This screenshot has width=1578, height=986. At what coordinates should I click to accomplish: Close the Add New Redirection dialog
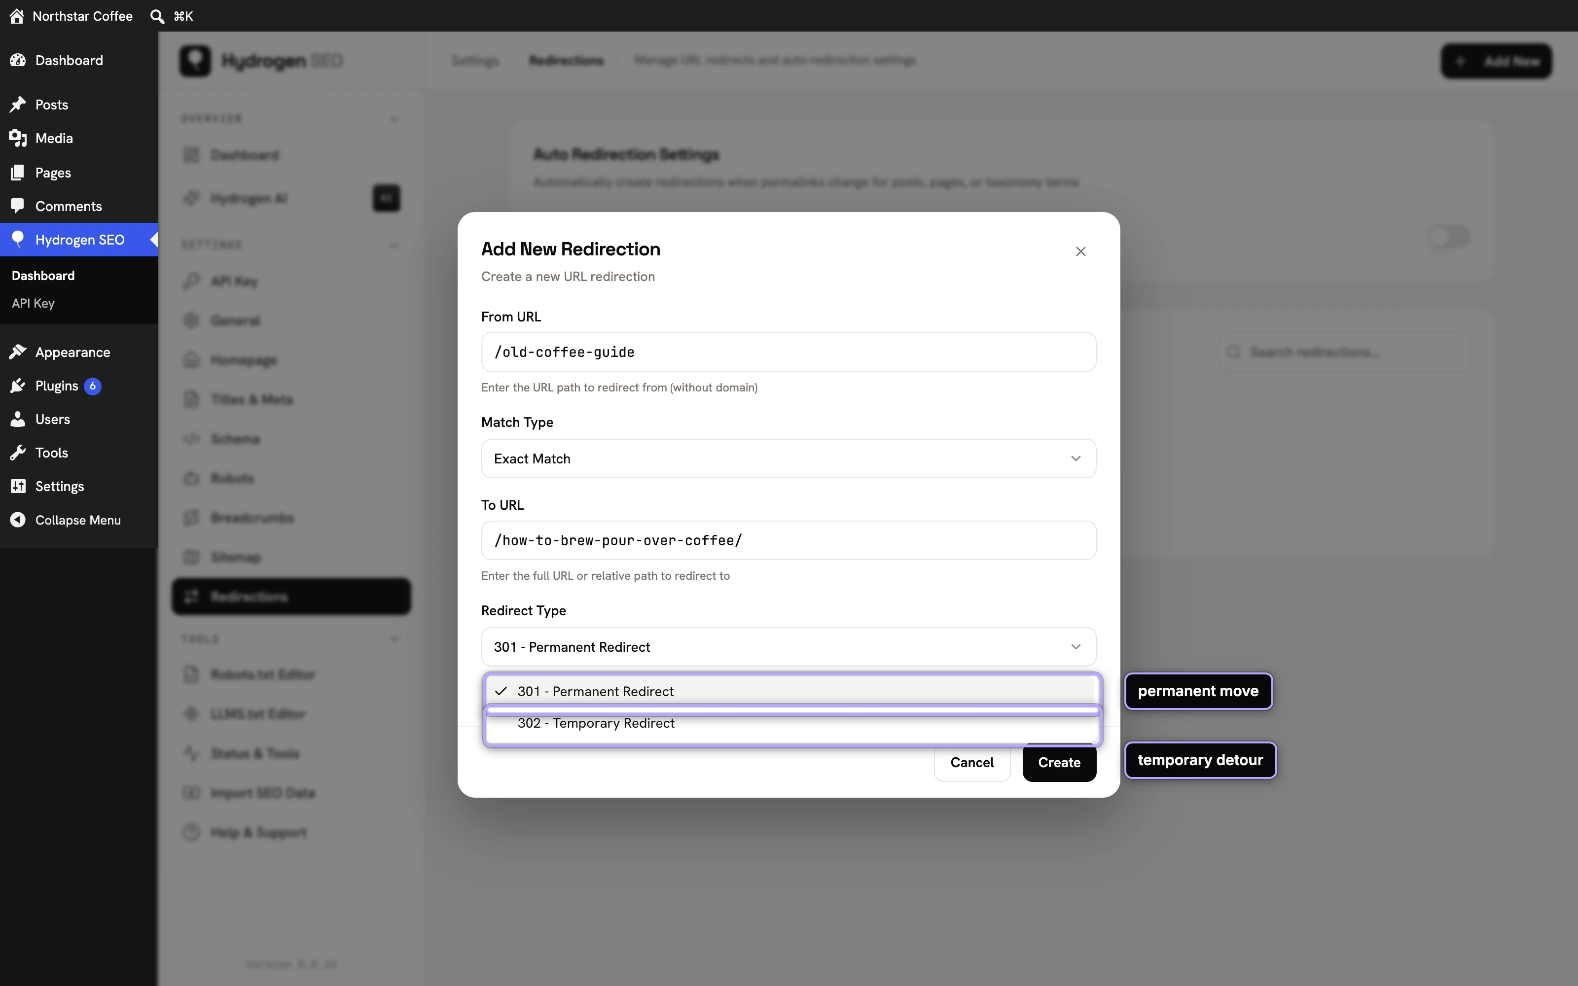(1080, 252)
